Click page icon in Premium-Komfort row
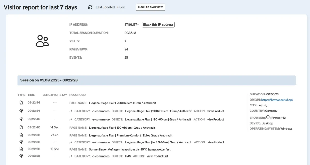Image resolution: width=310 pixels, height=165 pixels. point(21,135)
